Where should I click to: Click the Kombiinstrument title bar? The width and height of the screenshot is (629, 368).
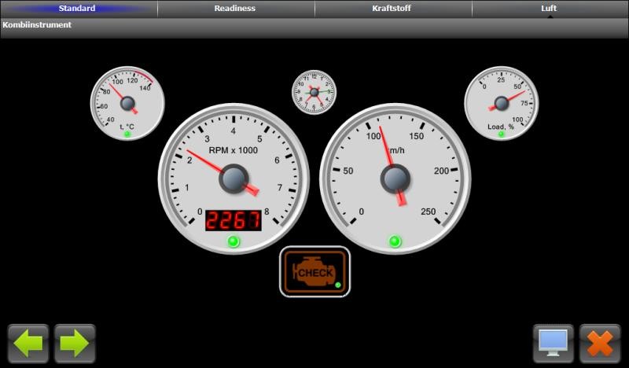click(x=314, y=26)
